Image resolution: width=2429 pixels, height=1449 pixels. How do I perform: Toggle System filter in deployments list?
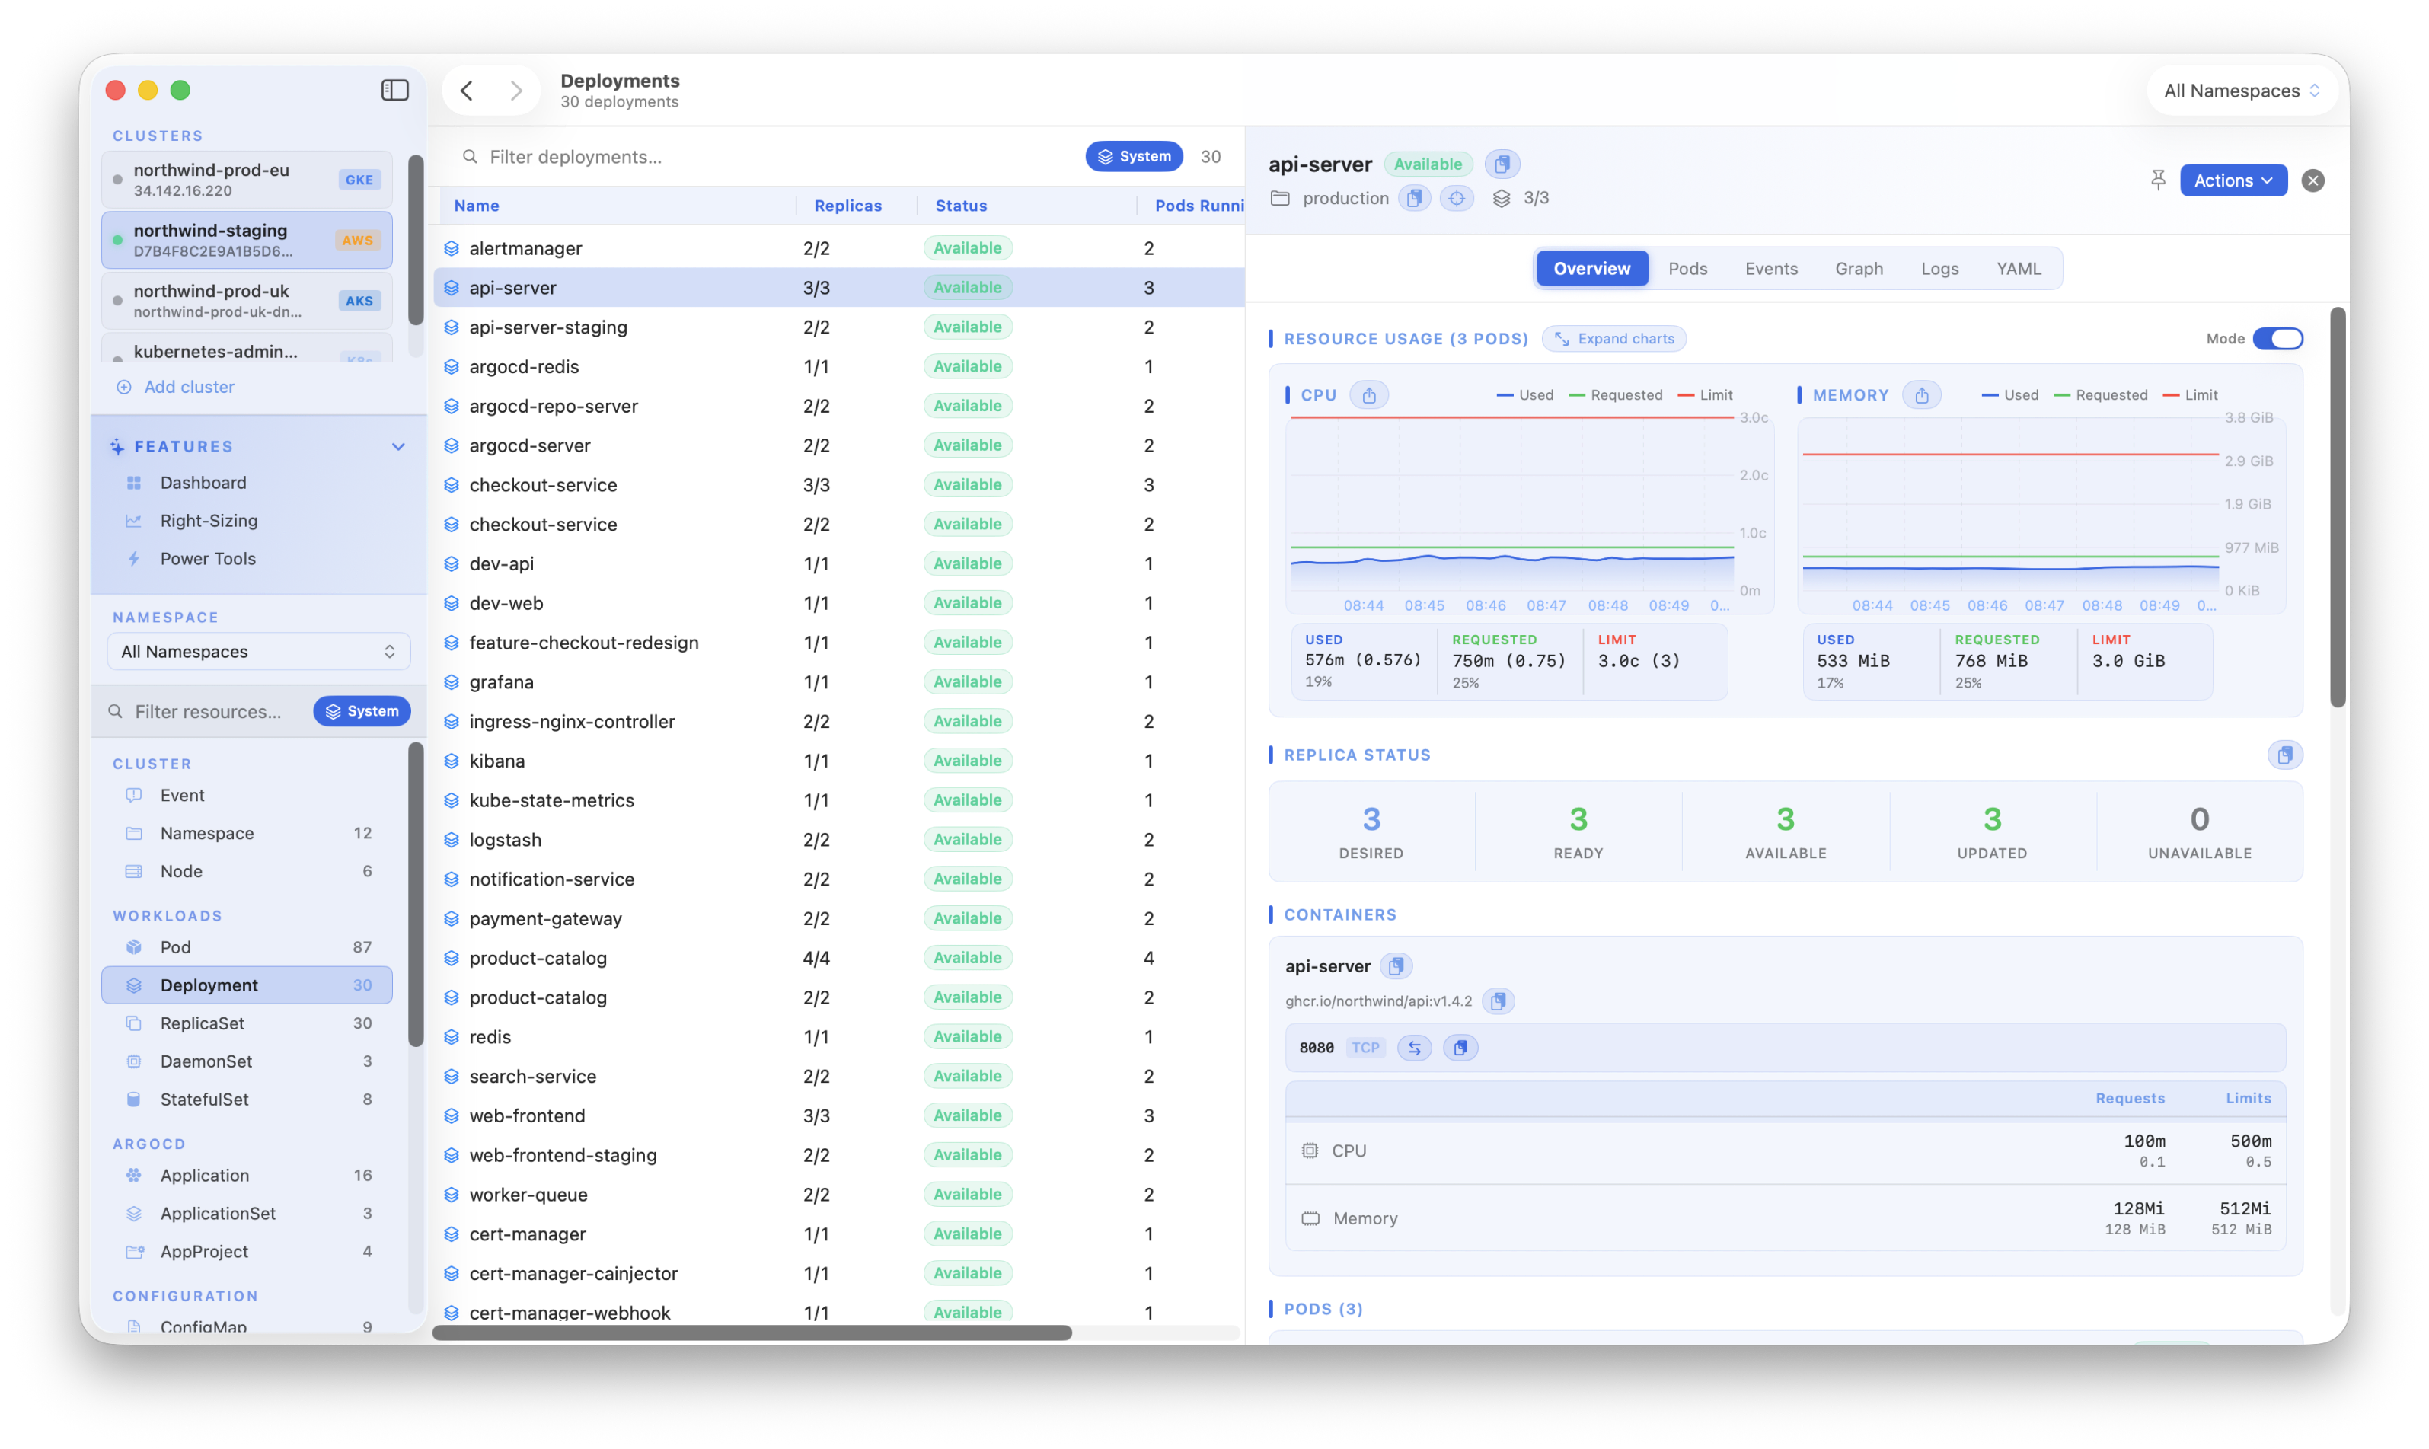pos(1134,156)
